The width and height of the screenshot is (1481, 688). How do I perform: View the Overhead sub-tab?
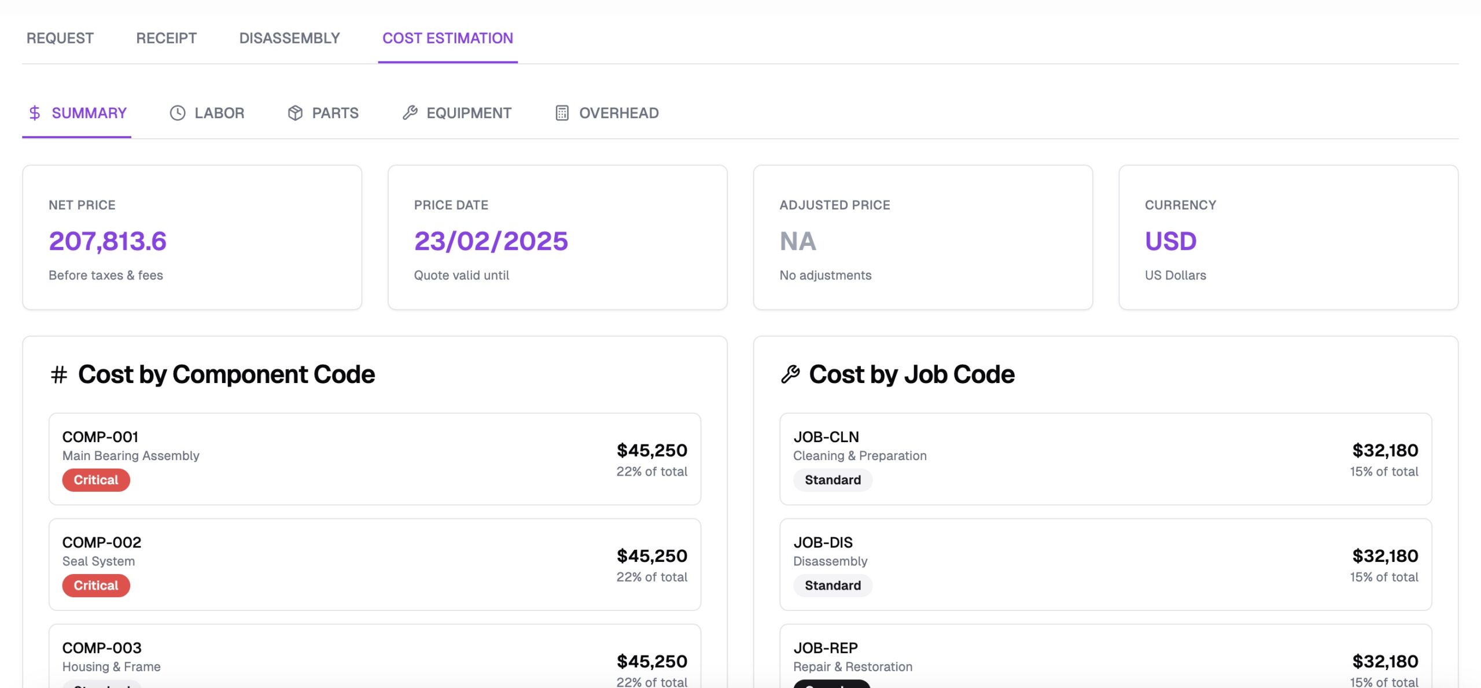[x=607, y=113]
